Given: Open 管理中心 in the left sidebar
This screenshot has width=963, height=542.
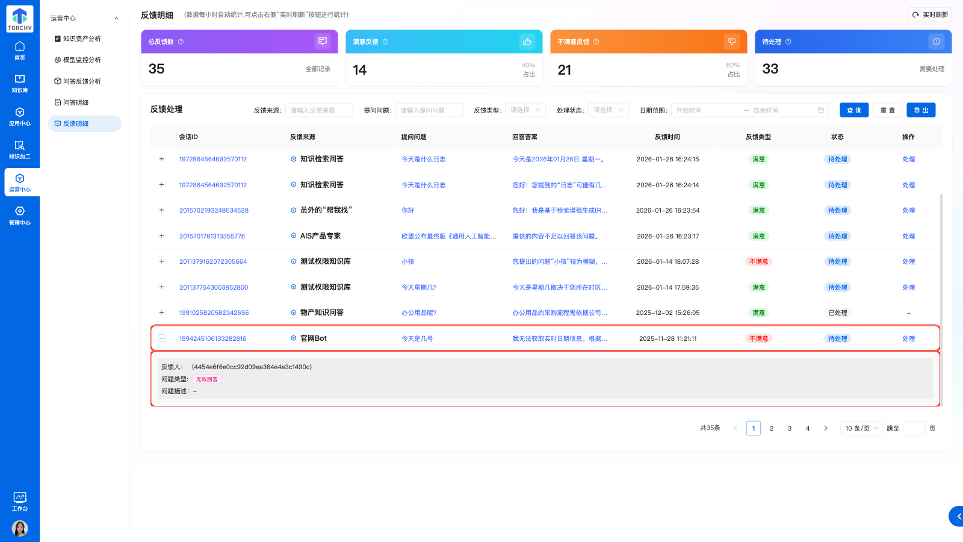Looking at the screenshot, I should [x=19, y=216].
